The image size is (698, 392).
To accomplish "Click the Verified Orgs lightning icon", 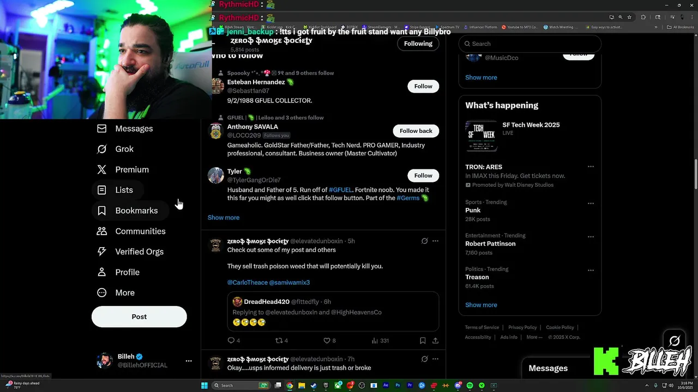I will point(101,252).
